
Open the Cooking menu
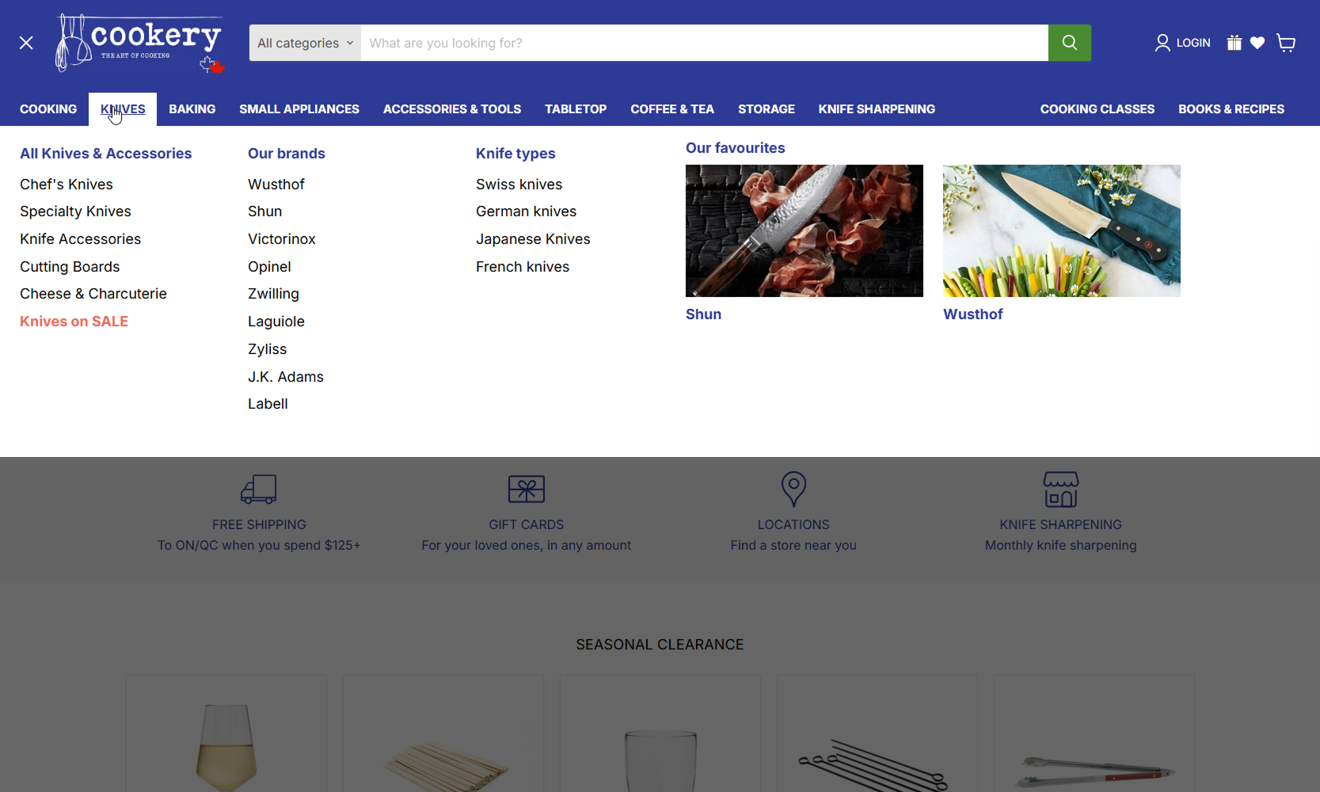[48, 109]
